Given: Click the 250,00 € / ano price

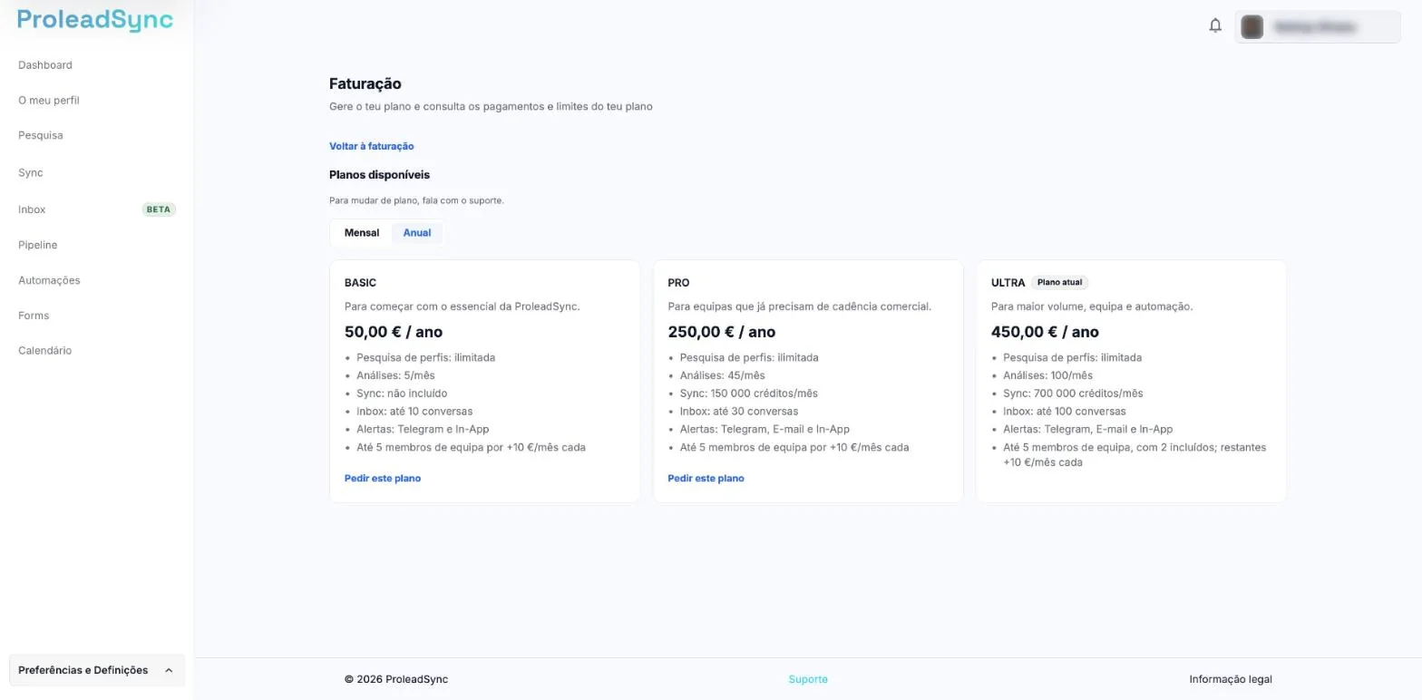Looking at the screenshot, I should point(722,333).
